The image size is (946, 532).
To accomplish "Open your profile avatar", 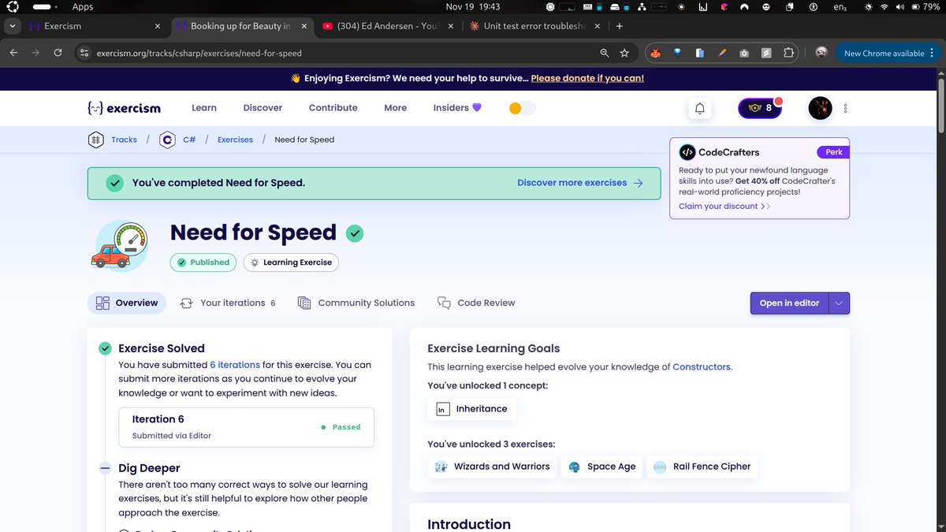I will pyautogui.click(x=820, y=108).
